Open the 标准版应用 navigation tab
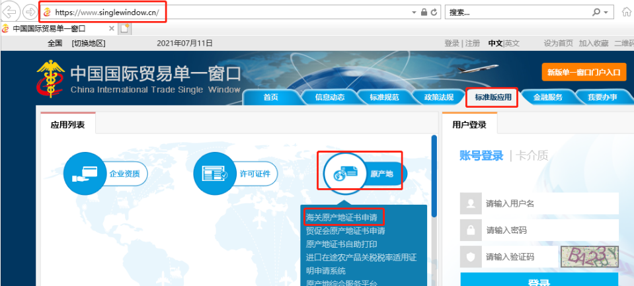Viewport: 634px width, 286px height. tap(492, 97)
